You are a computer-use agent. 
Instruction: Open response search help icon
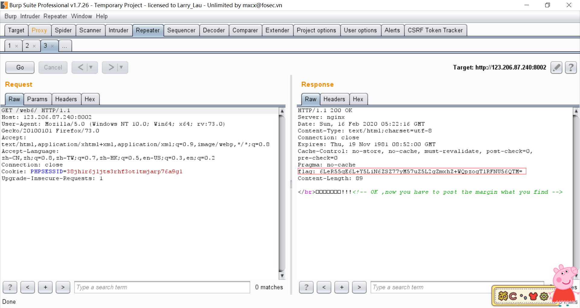tap(306, 287)
